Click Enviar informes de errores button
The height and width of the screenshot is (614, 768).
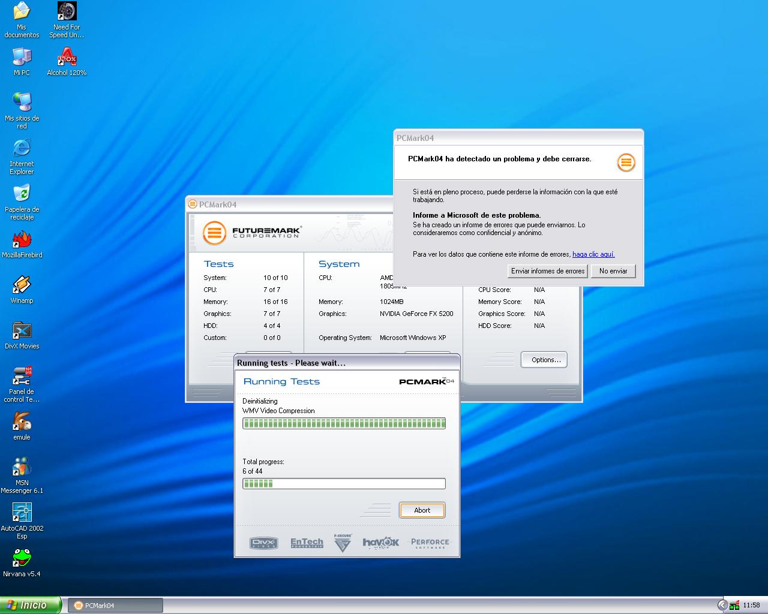[547, 271]
